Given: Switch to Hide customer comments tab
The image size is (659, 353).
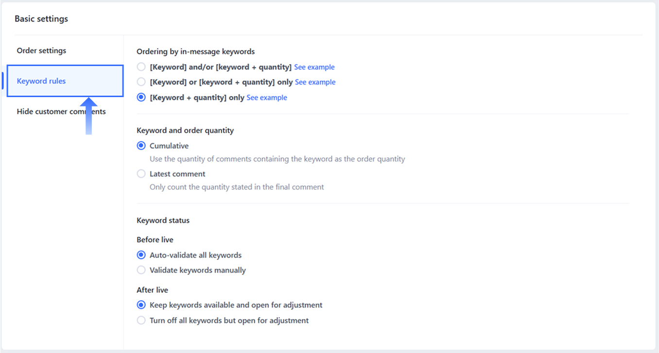Looking at the screenshot, I should (61, 112).
